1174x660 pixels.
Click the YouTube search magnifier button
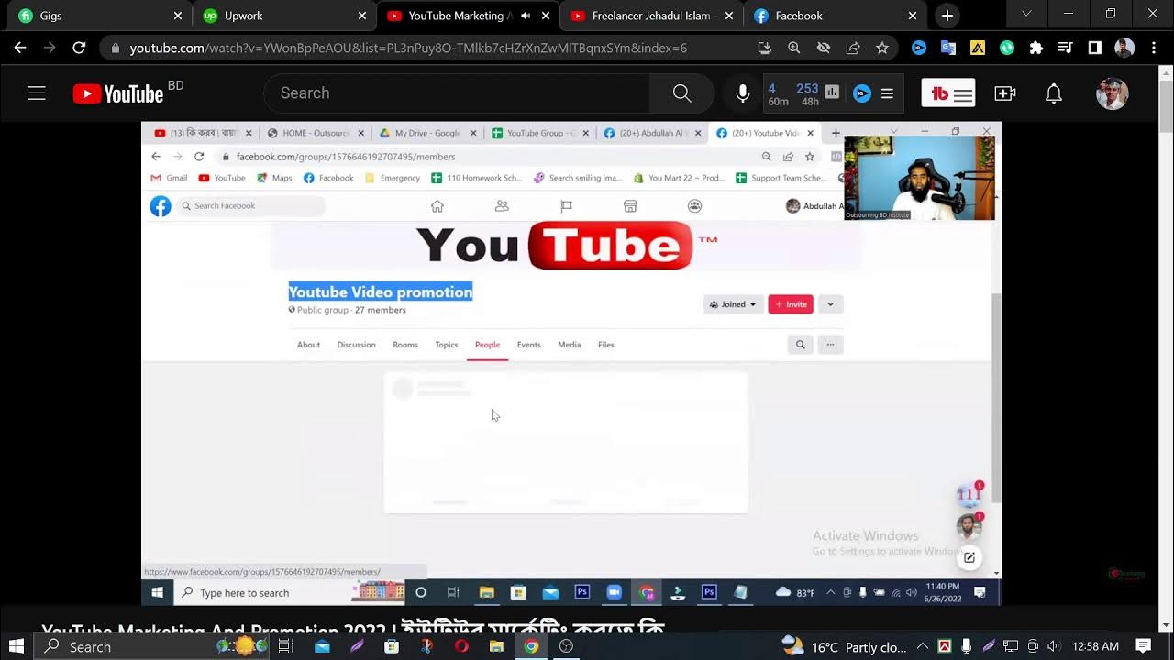tap(681, 93)
